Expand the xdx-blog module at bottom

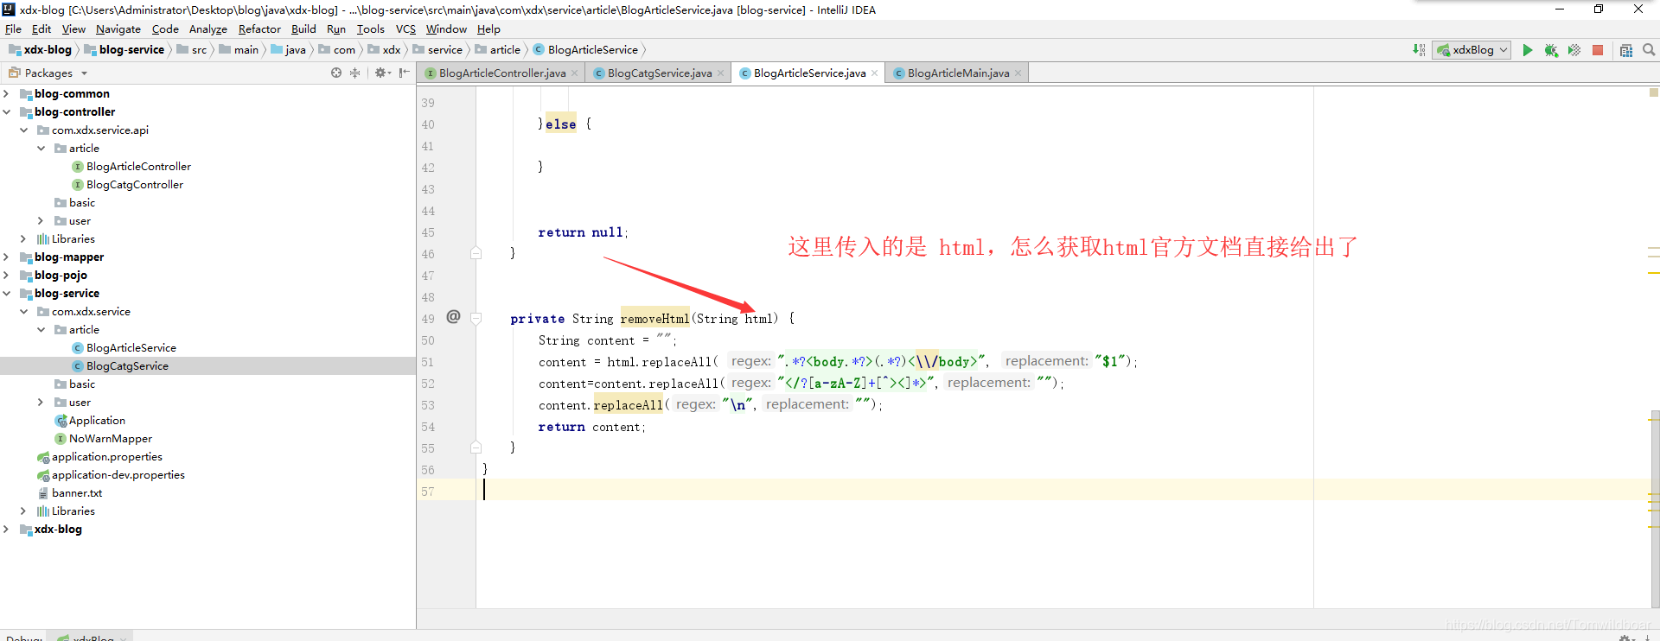pyautogui.click(x=6, y=530)
